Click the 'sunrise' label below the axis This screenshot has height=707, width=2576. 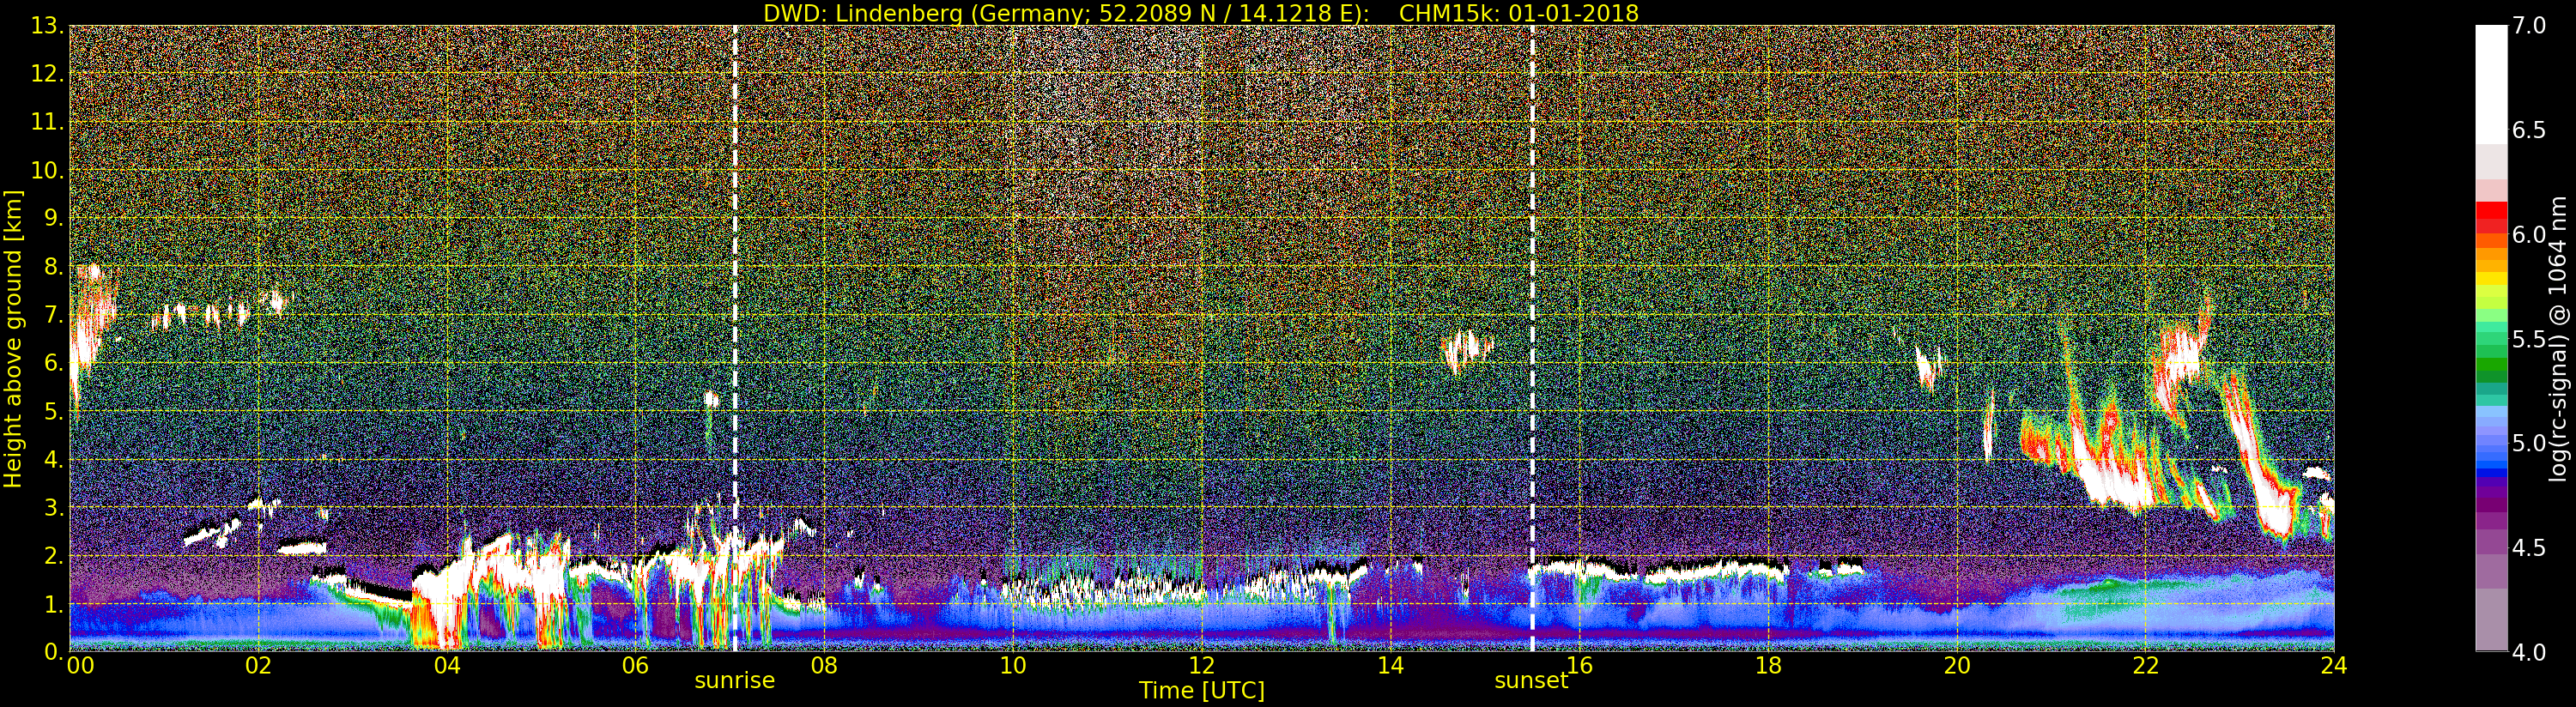coord(735,680)
